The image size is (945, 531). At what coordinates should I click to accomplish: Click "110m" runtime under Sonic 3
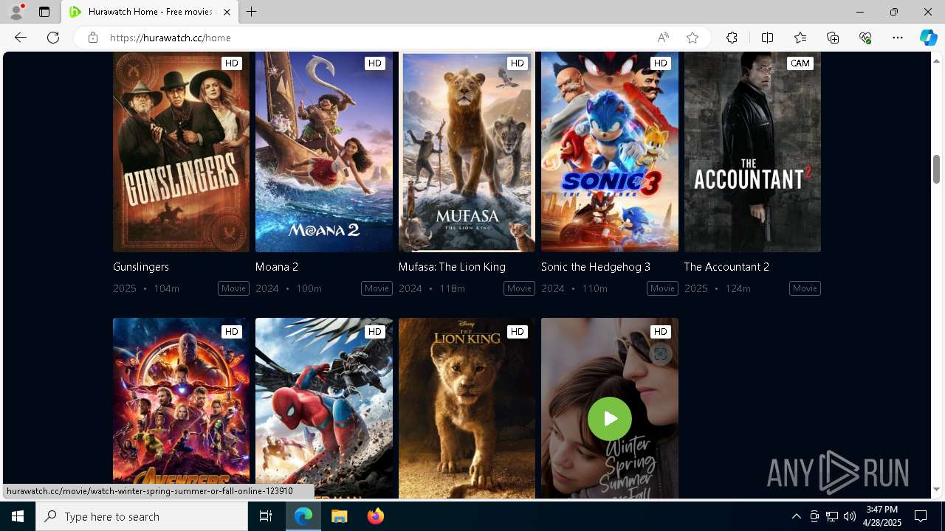point(595,288)
